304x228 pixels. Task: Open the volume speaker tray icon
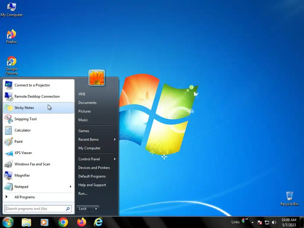(274, 222)
